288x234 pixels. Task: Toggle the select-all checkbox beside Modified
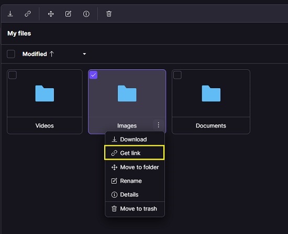11,54
